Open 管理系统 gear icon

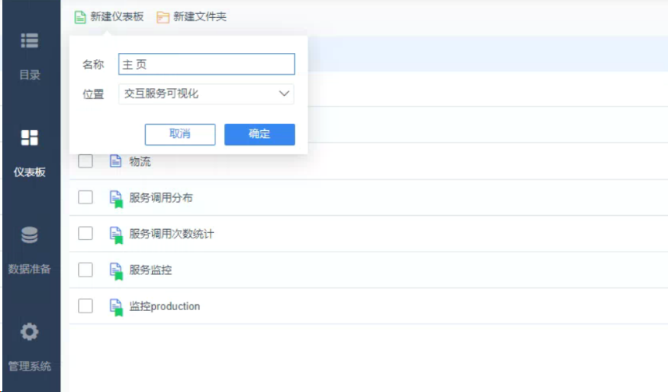coord(30,332)
